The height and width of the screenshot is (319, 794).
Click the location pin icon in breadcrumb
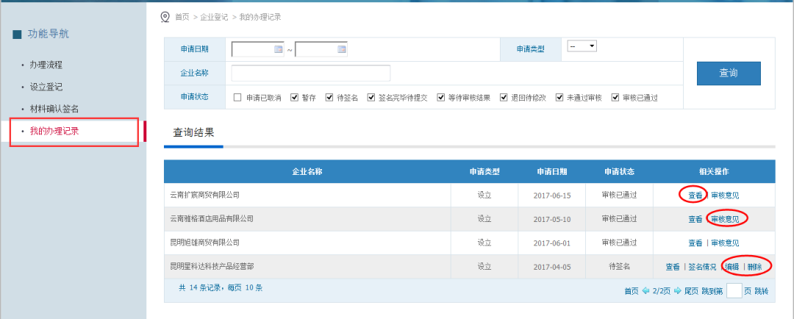(165, 17)
